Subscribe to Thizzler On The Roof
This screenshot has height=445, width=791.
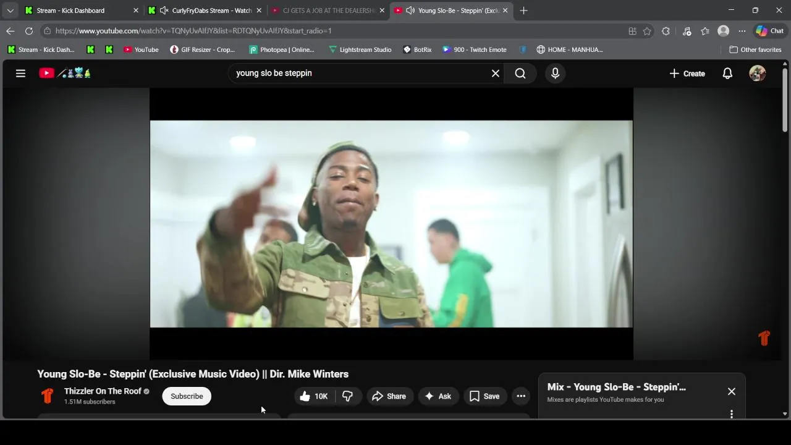click(187, 396)
